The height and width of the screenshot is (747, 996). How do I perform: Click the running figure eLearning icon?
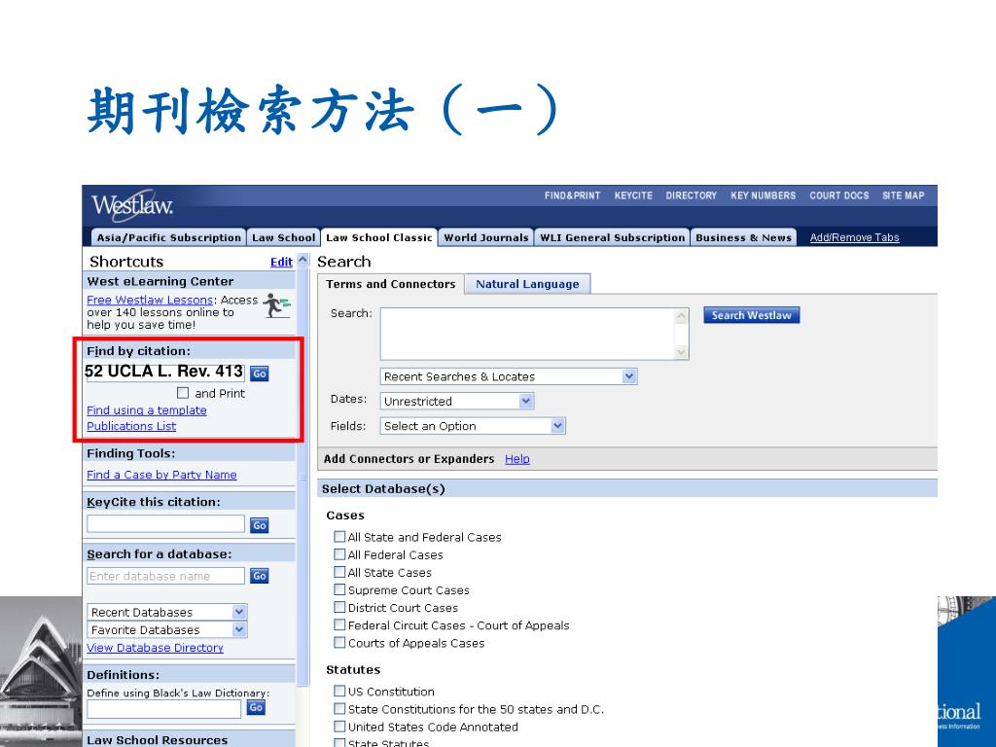(x=276, y=305)
